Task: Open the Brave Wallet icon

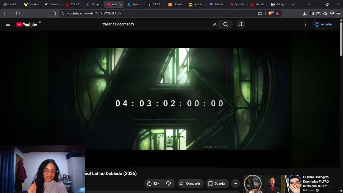Action: click(x=318, y=13)
